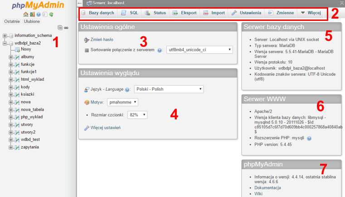
Task: Open the Status tab
Action: [x=155, y=13]
